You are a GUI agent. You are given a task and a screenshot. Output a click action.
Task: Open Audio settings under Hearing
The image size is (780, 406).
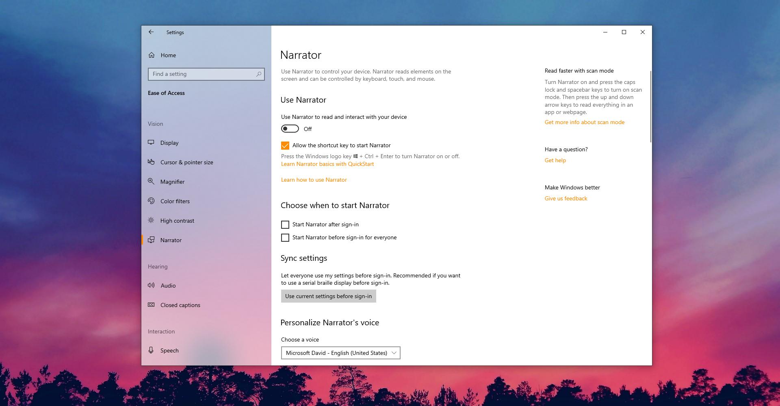click(206, 286)
